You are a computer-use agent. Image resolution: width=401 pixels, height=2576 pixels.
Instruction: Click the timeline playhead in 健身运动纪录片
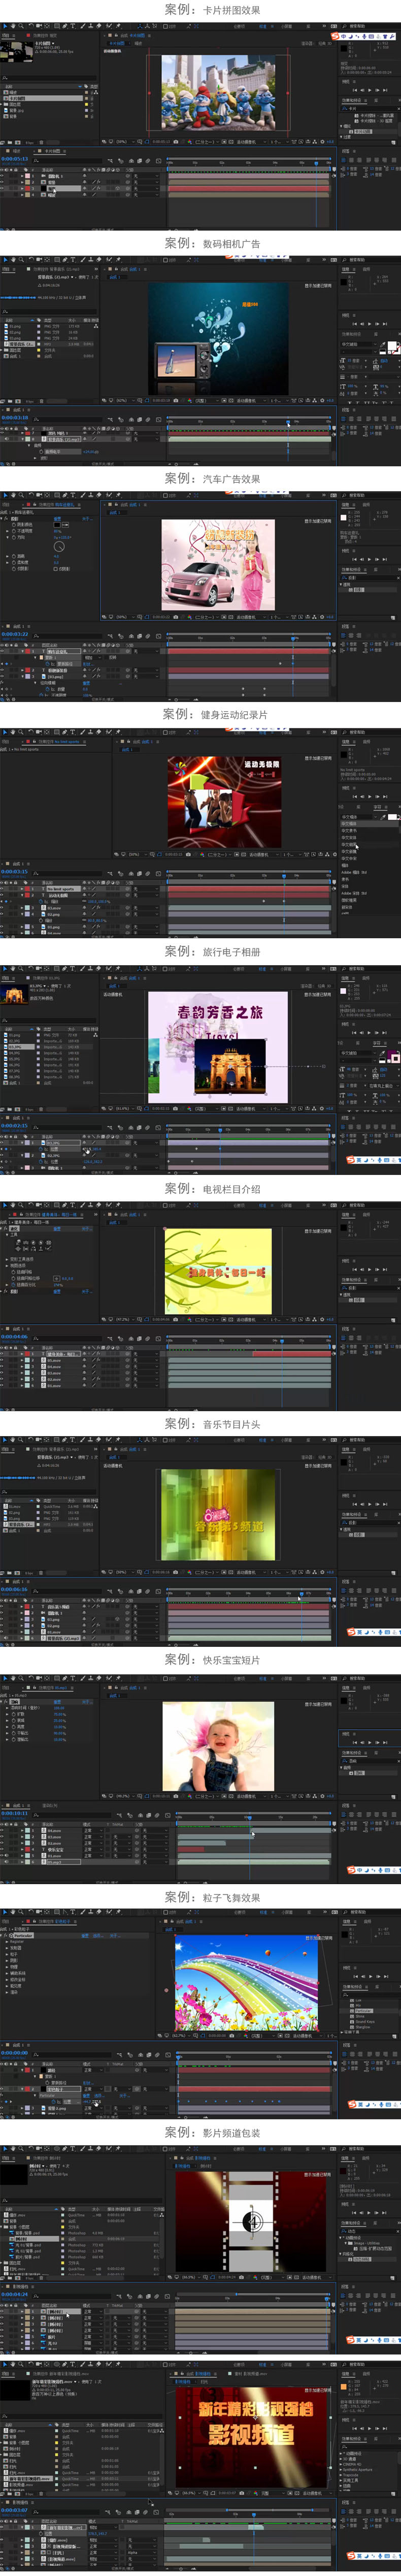283,876
